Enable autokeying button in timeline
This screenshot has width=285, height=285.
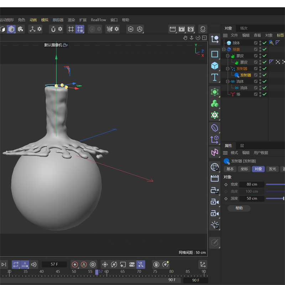tap(84, 264)
